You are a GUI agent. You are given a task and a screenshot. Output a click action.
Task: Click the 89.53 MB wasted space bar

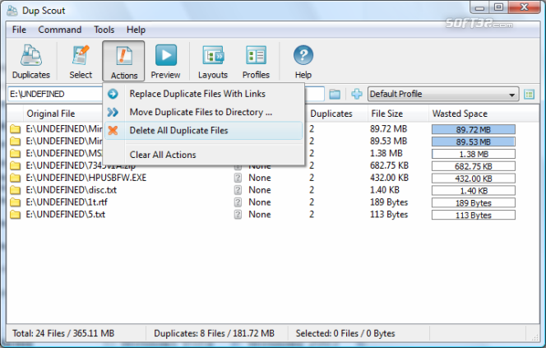(x=473, y=142)
